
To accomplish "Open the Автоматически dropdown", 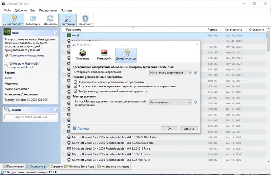I will [x=171, y=102].
